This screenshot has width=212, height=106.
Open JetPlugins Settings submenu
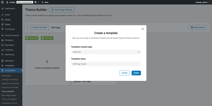[x=10, y=79]
